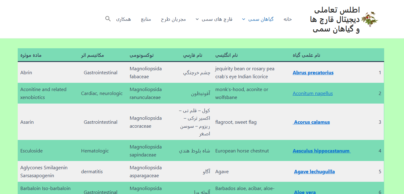This screenshot has width=404, height=194.
Task: Click the site logo plant image
Action: tap(369, 19)
